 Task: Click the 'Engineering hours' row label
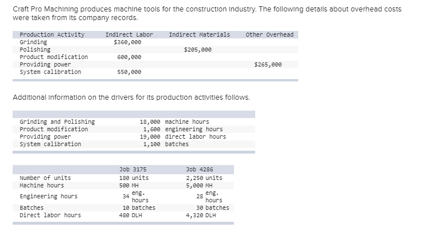[49, 196]
